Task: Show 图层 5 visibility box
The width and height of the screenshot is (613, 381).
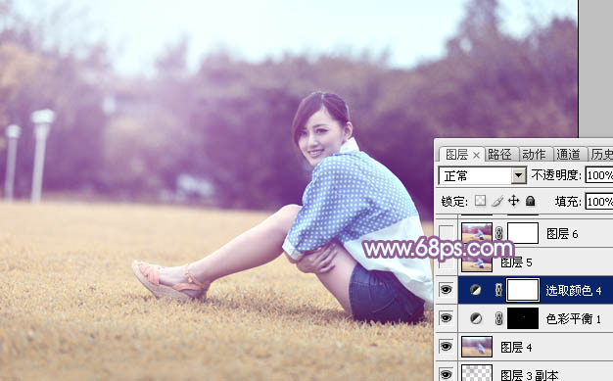Action: (447, 262)
